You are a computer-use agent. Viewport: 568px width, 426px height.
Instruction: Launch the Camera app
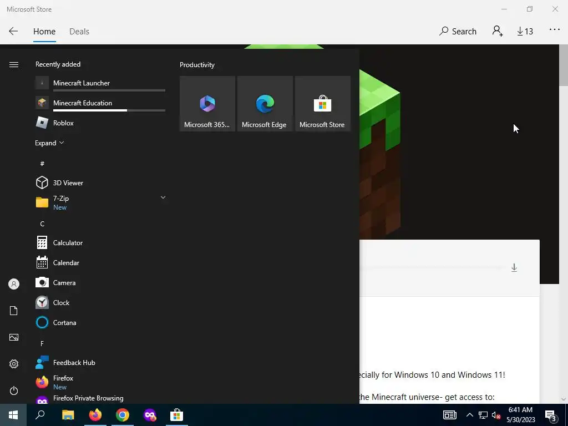point(100,282)
